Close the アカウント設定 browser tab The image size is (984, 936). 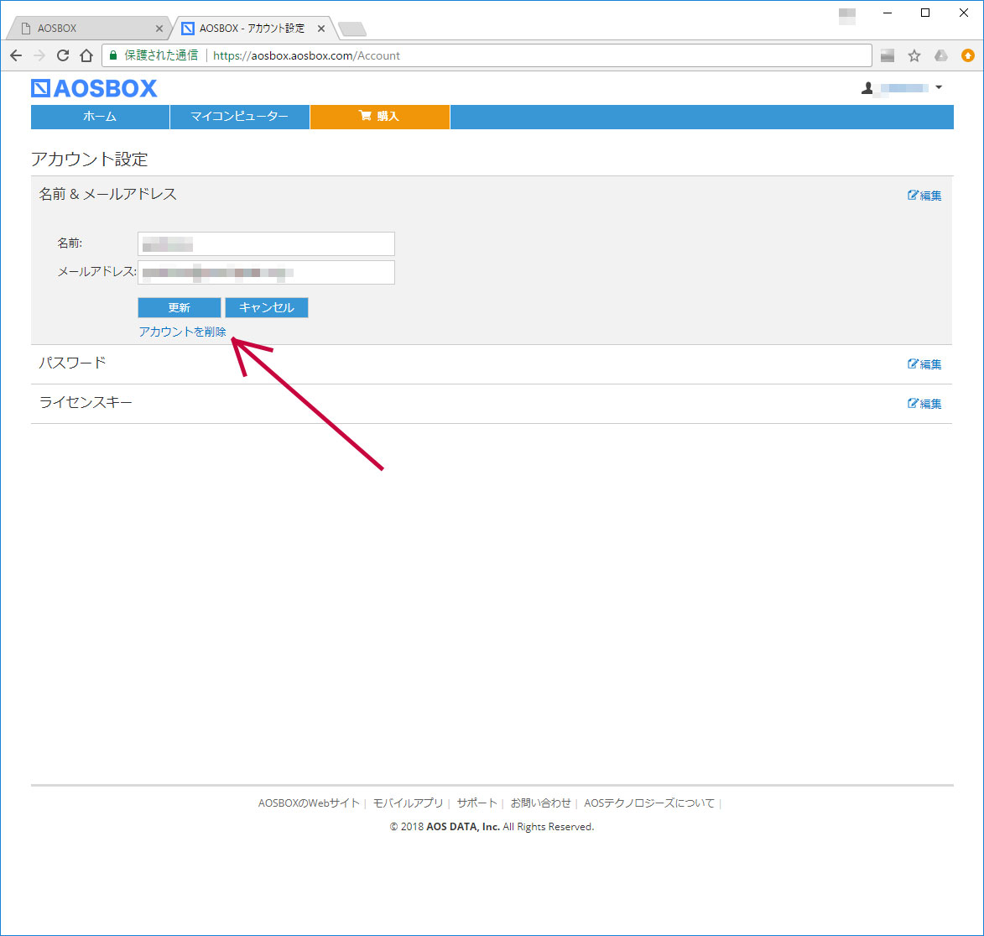tap(320, 29)
